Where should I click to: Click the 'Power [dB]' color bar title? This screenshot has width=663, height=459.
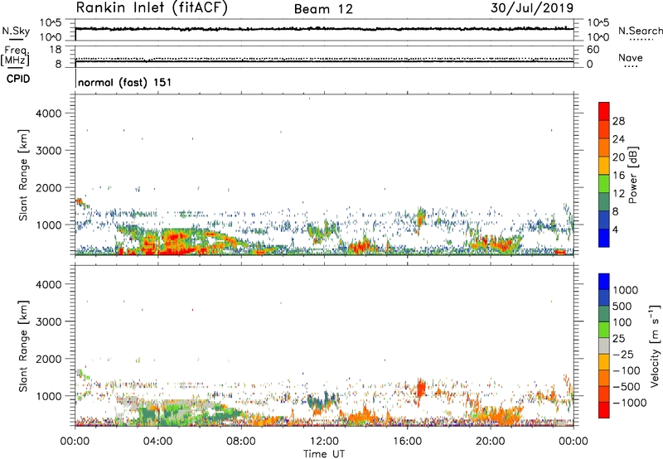[633, 175]
